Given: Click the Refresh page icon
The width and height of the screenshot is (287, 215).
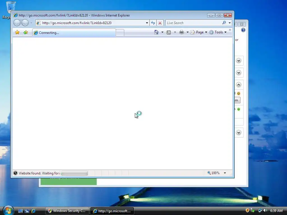Looking at the screenshot, I should [x=153, y=23].
